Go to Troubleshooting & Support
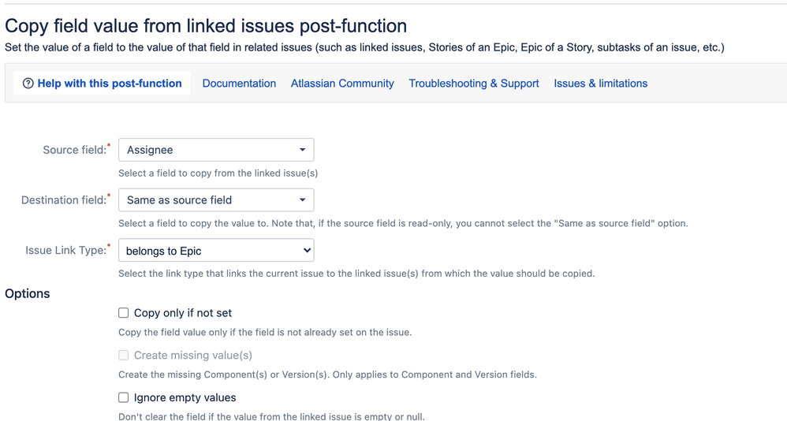 [474, 84]
